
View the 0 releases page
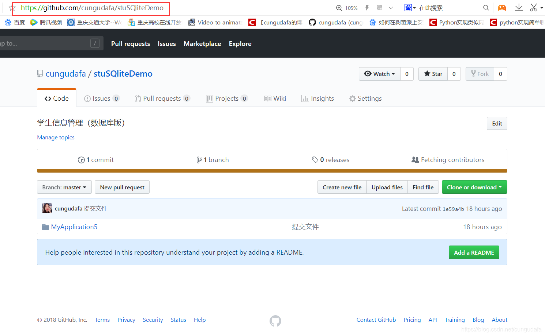click(x=331, y=160)
